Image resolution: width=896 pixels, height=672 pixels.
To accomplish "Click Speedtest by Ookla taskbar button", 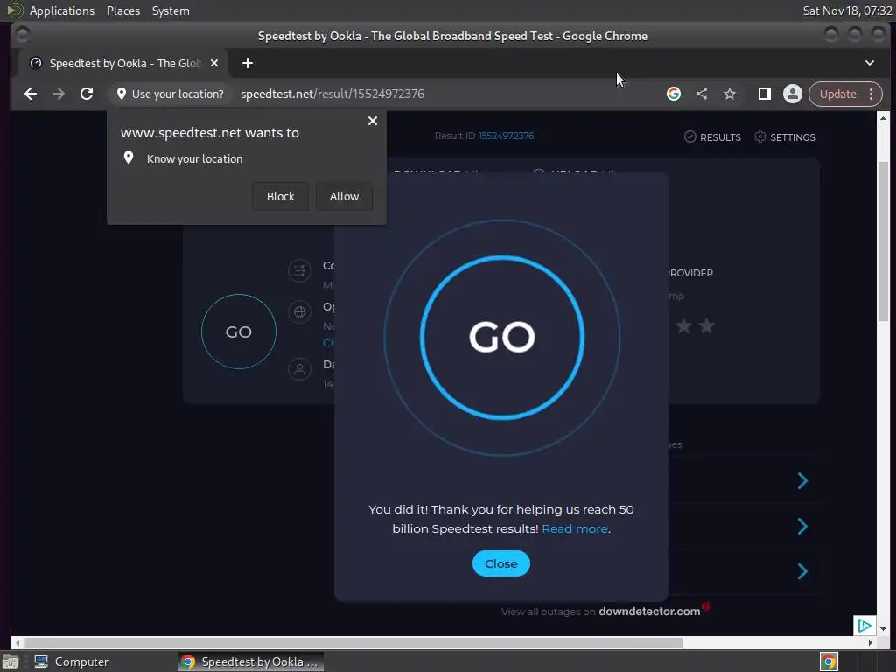I will coord(251,661).
